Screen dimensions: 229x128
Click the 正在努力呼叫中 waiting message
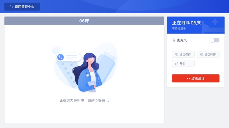tap(84, 100)
